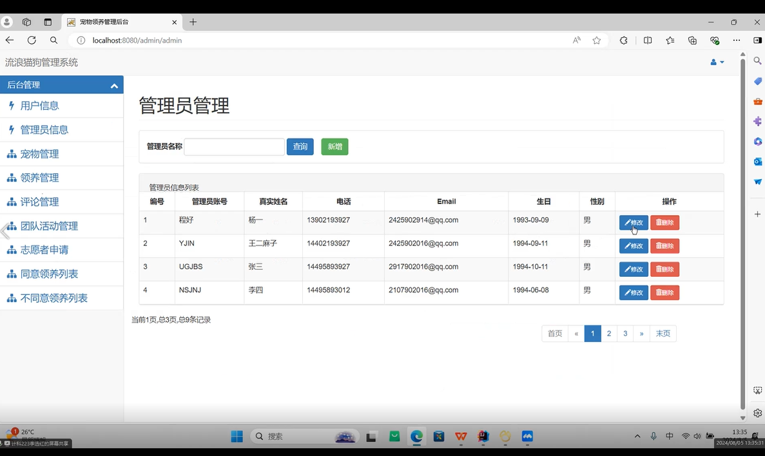Open browser settings and more menu
The width and height of the screenshot is (765, 456).
click(x=737, y=40)
